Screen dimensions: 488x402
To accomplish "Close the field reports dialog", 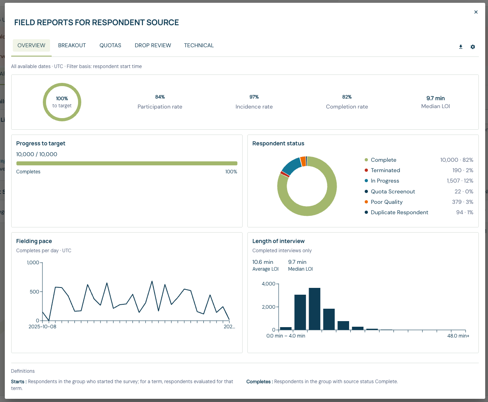I will [x=476, y=12].
